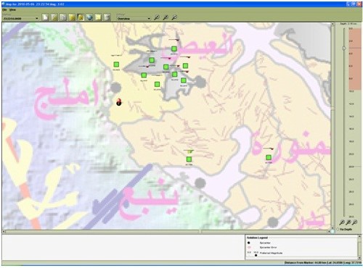Viewport: 363px width, 268px height.
Task: Click the red epicenter marker on the map
Action: [119, 101]
